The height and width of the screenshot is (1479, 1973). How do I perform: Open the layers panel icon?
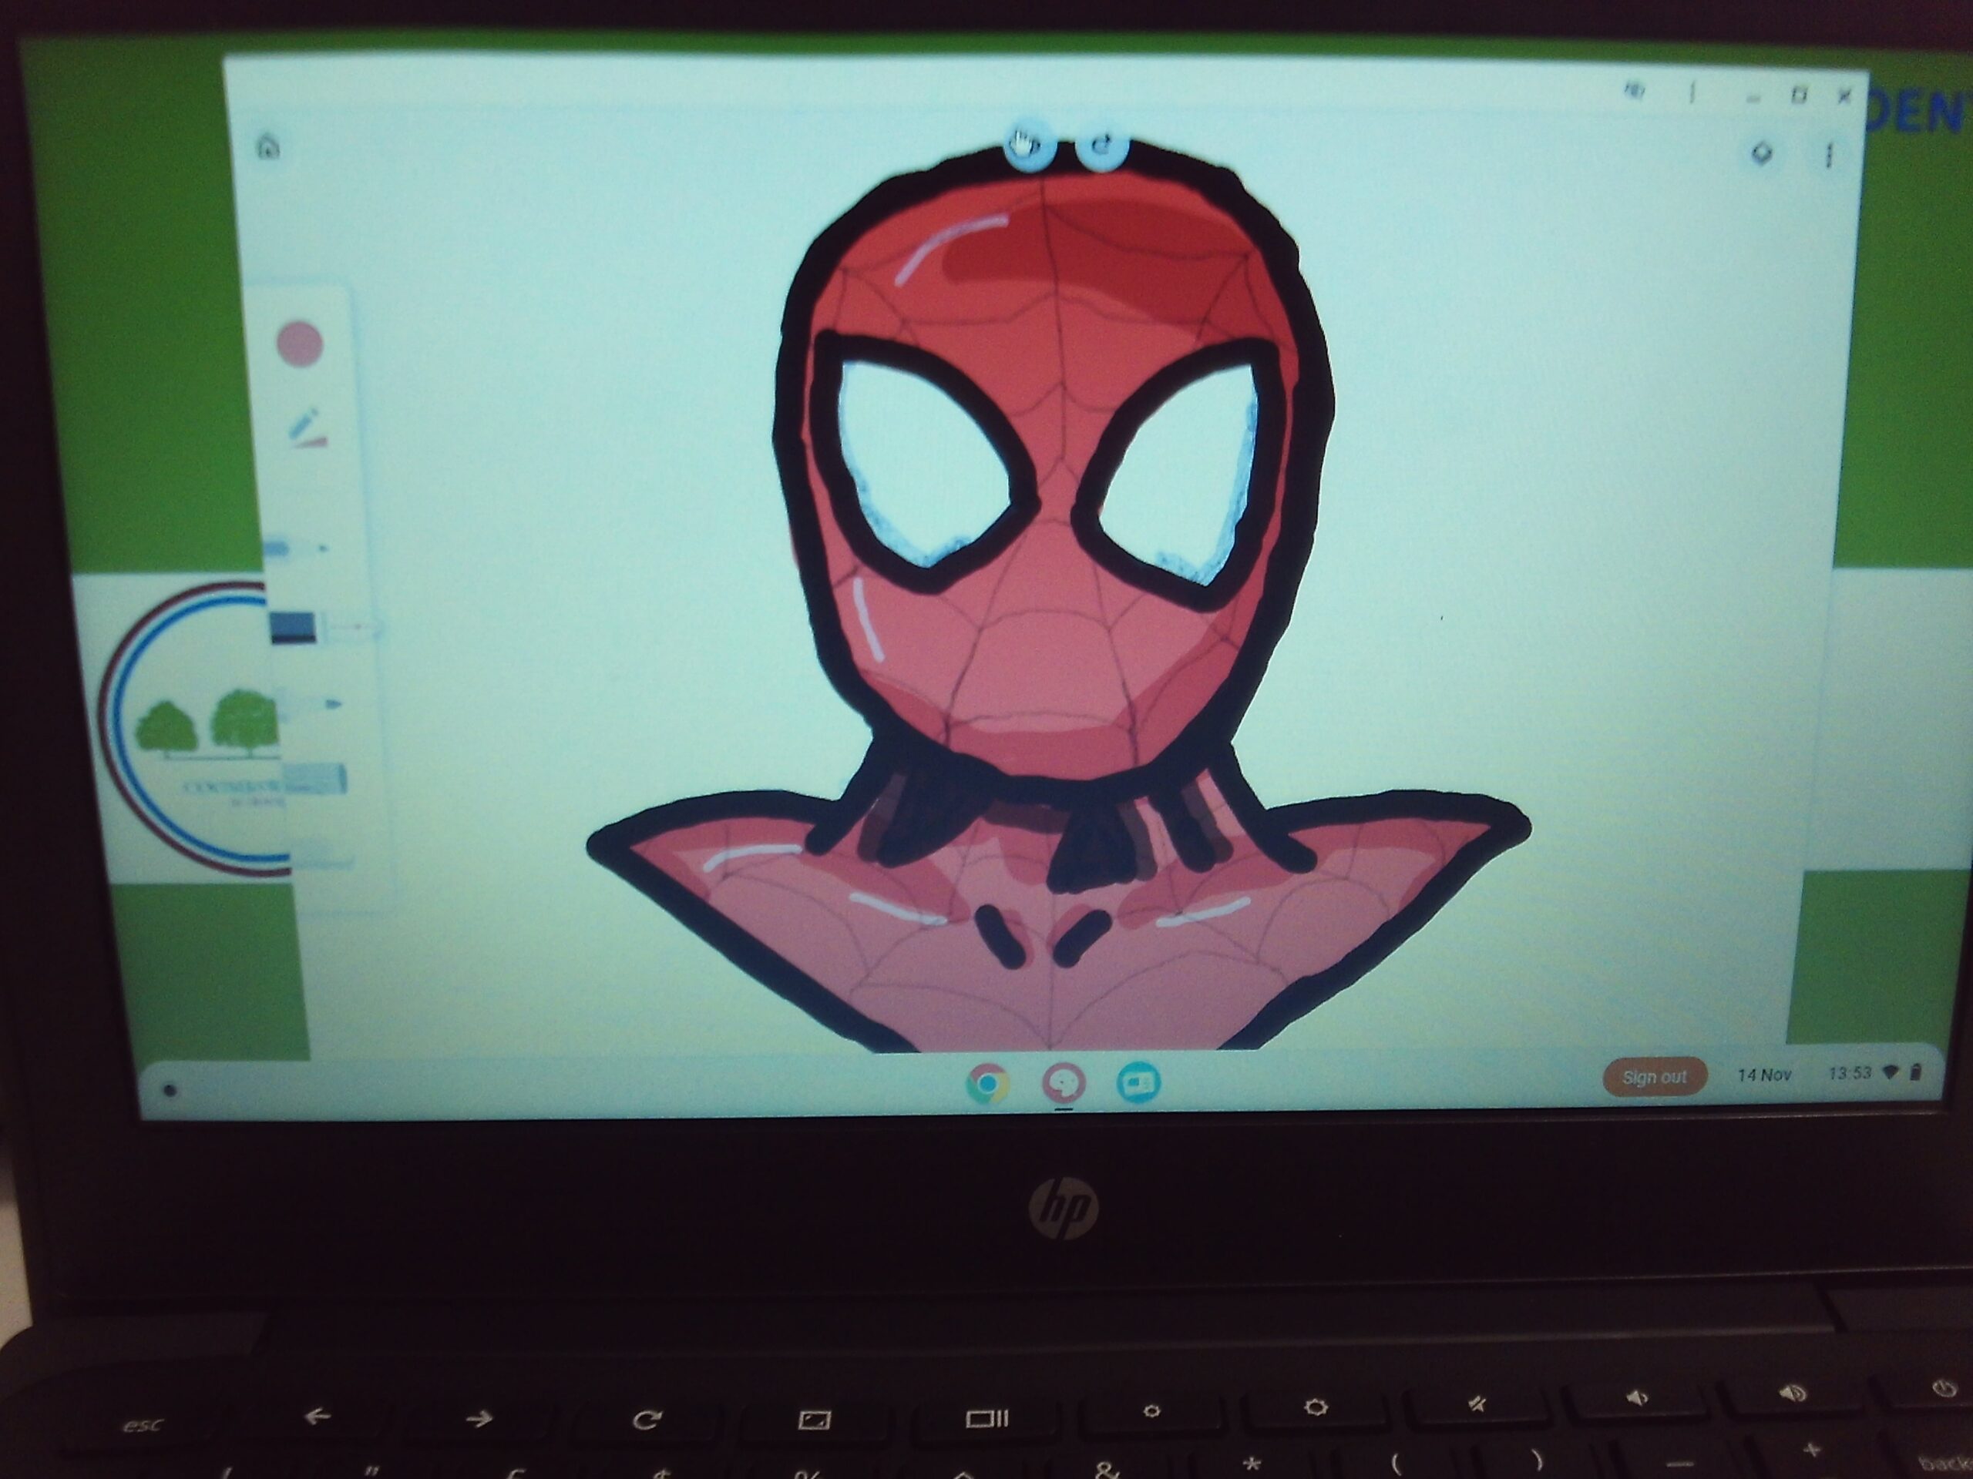tap(1761, 153)
